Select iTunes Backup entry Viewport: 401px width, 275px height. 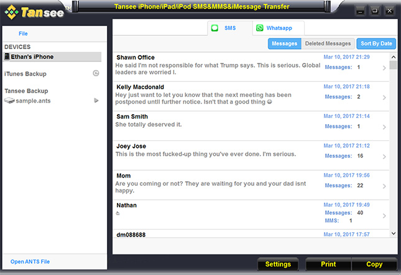25,74
